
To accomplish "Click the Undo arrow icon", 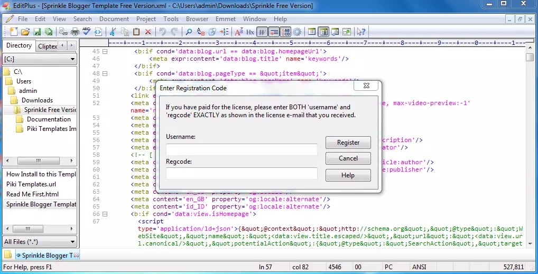I will (163, 32).
